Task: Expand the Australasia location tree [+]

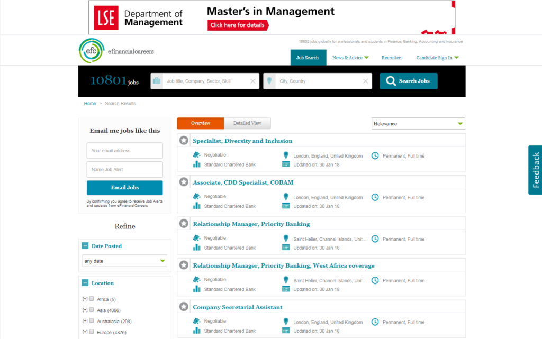Action: 85,321
